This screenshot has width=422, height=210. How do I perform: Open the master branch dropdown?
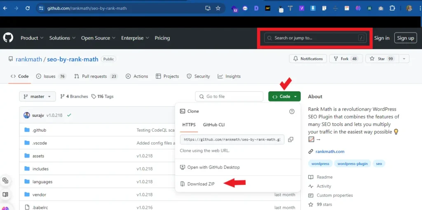coord(38,97)
